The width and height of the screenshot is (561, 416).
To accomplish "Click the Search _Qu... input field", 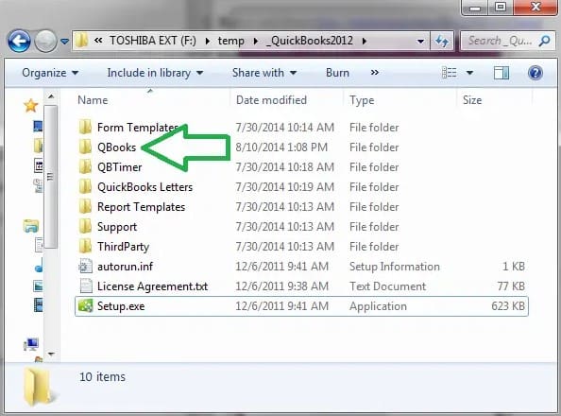I will click(x=508, y=41).
